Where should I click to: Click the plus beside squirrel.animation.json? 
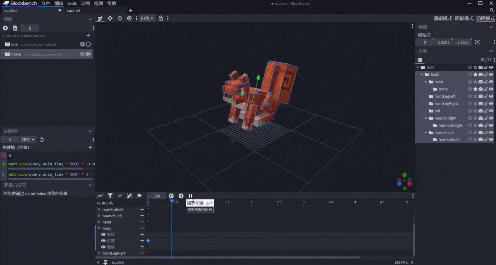tap(88, 35)
